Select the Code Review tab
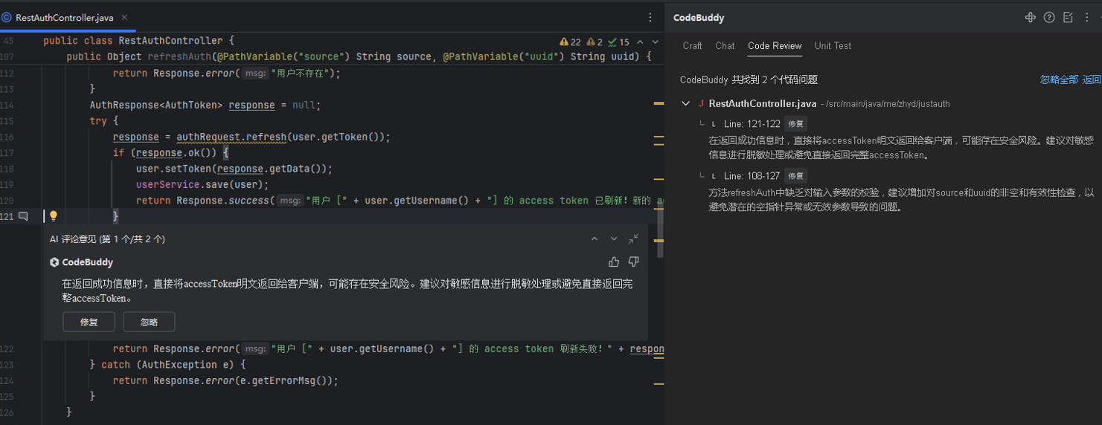Viewport: 1102px width, 425px height. click(x=775, y=46)
